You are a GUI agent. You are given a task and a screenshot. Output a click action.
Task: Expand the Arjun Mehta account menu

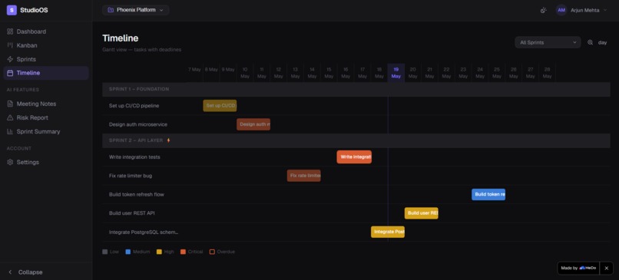(582, 10)
